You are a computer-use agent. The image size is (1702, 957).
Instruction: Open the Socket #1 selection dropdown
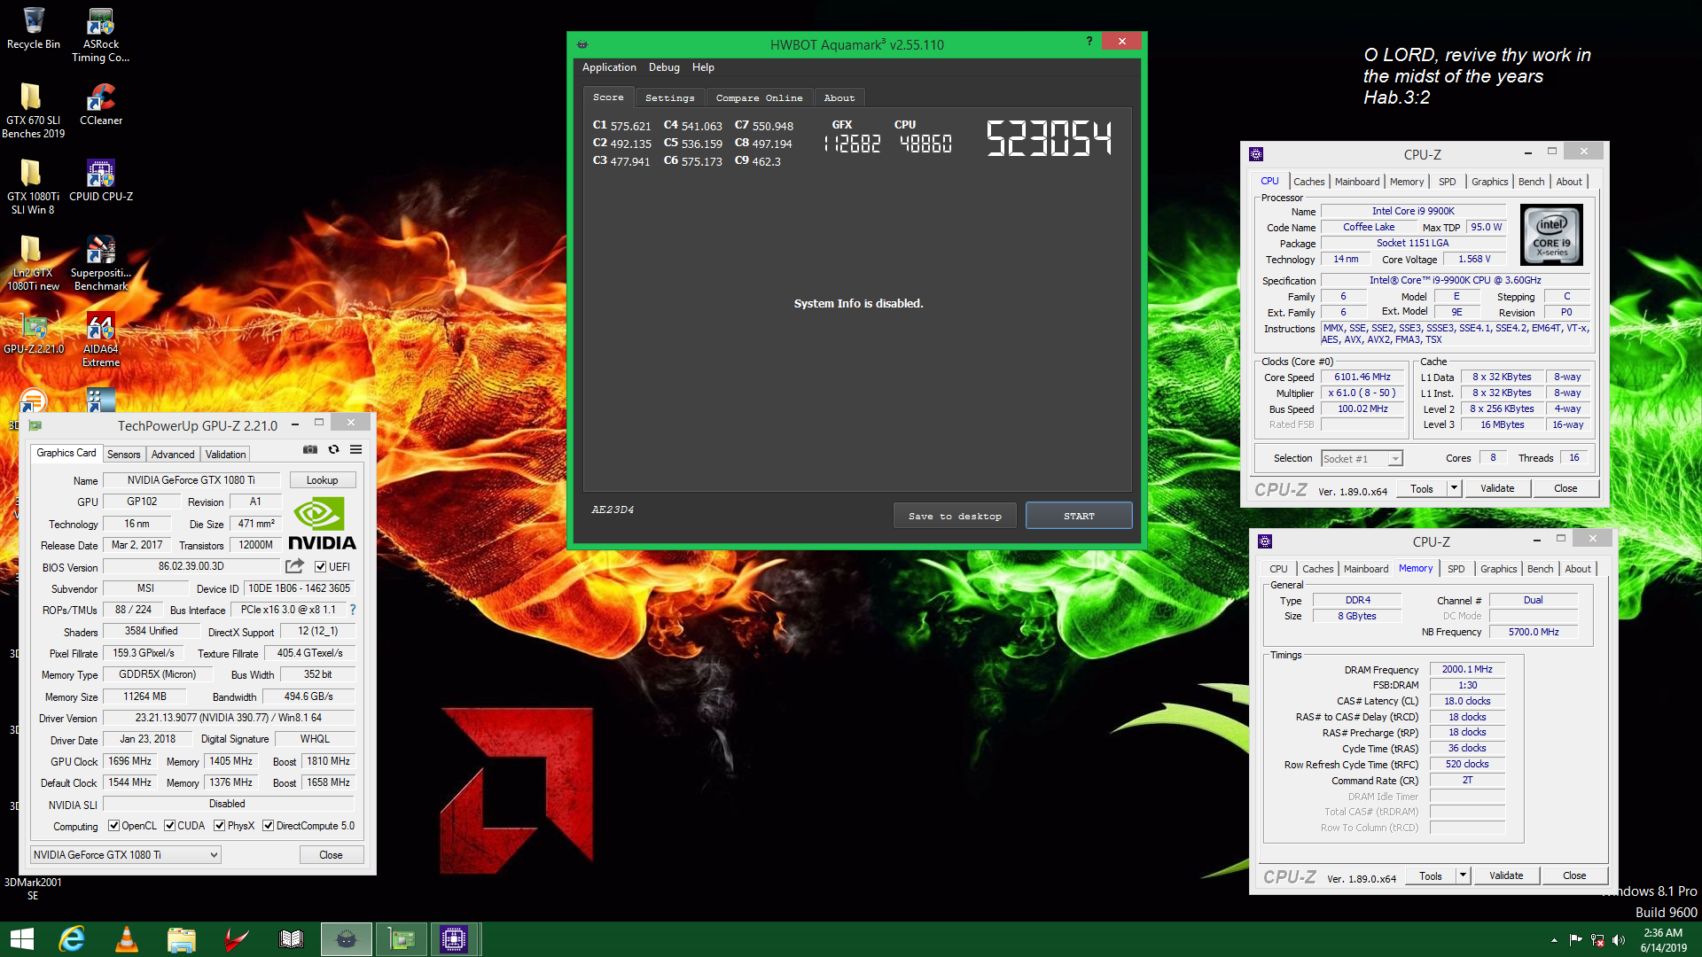[1362, 459]
